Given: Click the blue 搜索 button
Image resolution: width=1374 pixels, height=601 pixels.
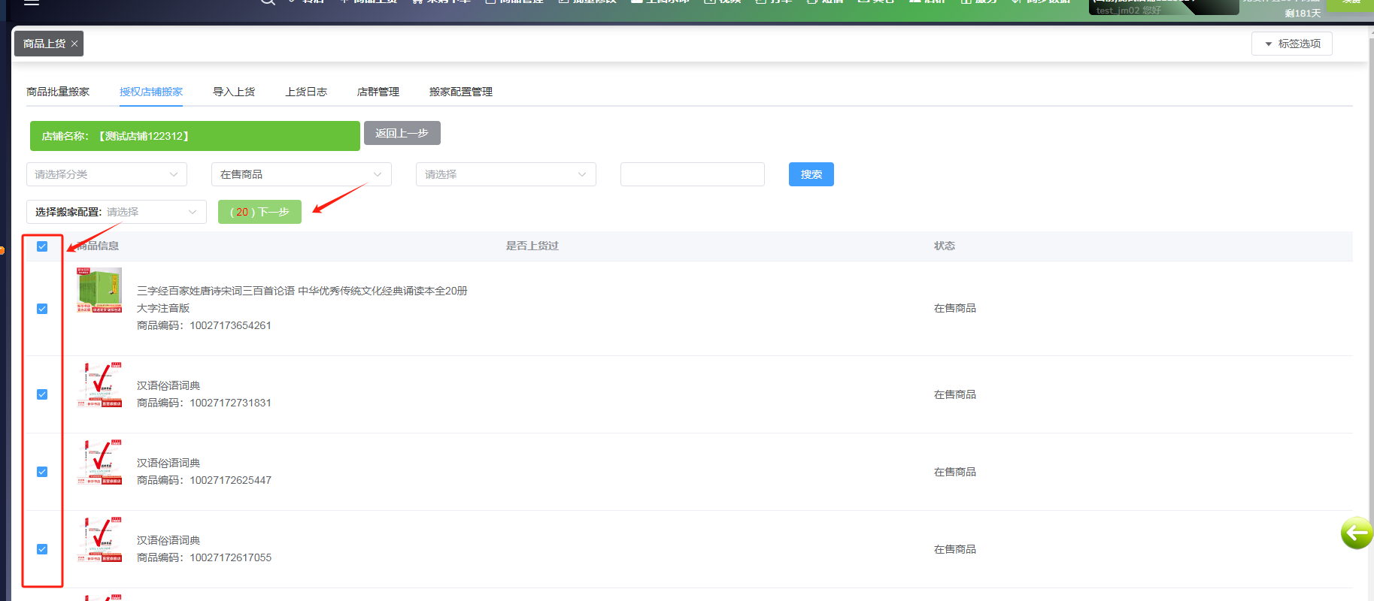Looking at the screenshot, I should (811, 174).
